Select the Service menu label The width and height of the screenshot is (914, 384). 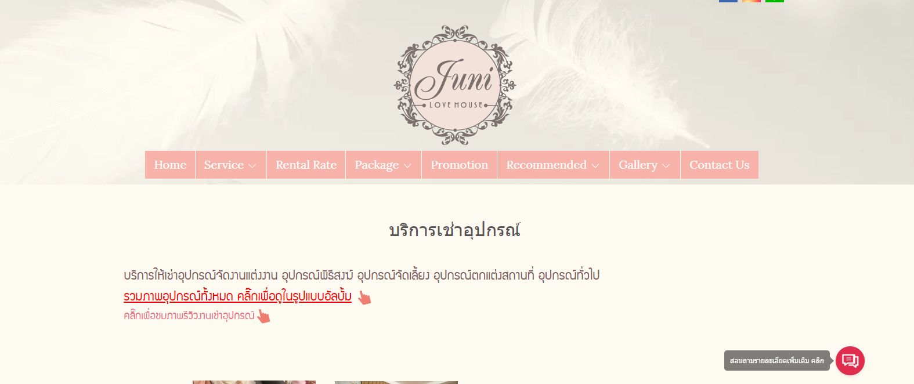(224, 165)
